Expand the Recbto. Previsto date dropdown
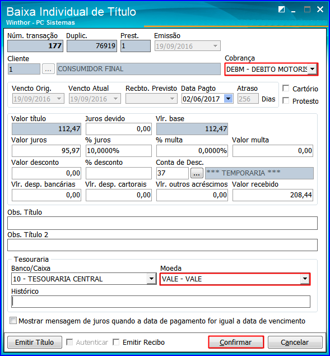The height and width of the screenshot is (356, 330). click(172, 99)
